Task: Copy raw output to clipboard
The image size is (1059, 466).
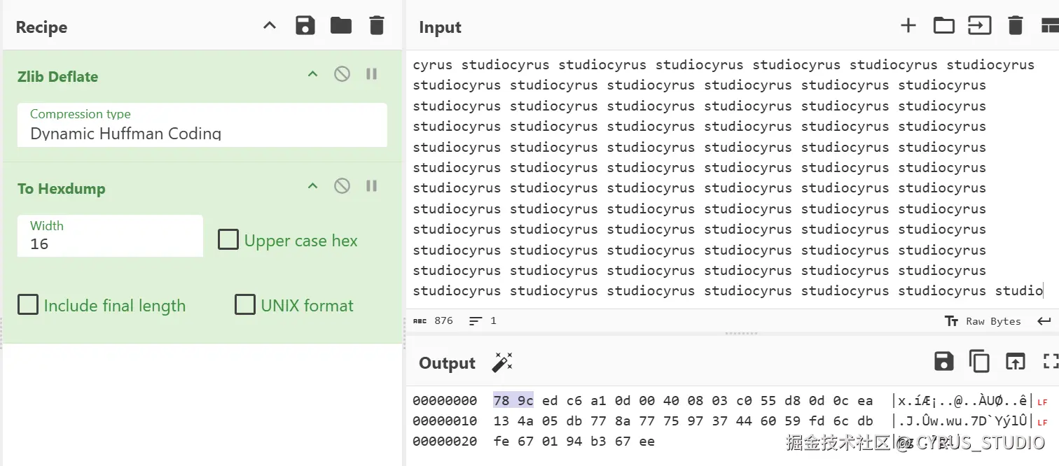Action: [979, 361]
